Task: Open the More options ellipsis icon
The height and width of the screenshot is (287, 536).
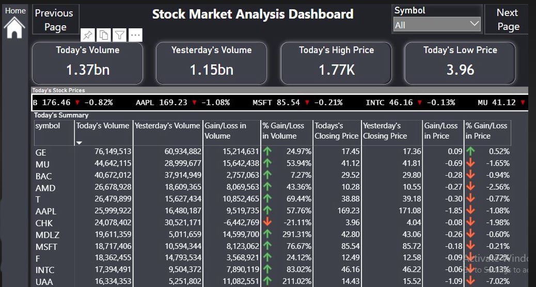Action: point(135,35)
